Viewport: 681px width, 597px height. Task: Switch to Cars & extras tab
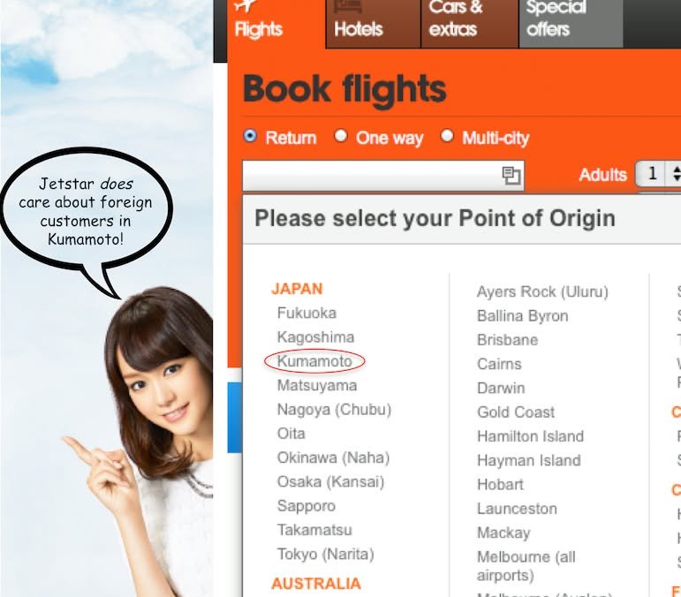pyautogui.click(x=470, y=24)
